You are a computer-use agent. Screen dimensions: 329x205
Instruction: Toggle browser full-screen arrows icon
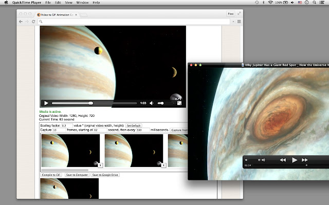point(239,14)
